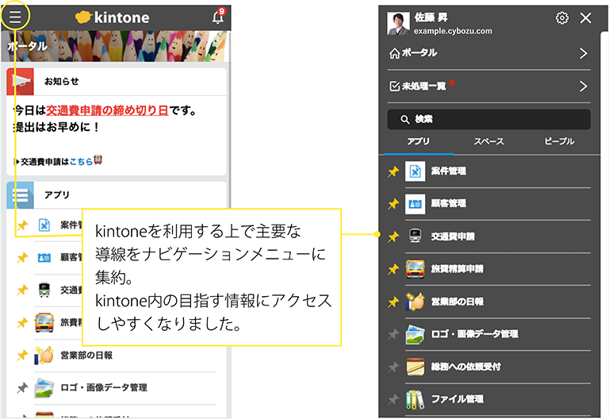Image resolution: width=609 pixels, height=419 pixels.
Task: Open the hamburger navigation menu
Action: point(15,17)
